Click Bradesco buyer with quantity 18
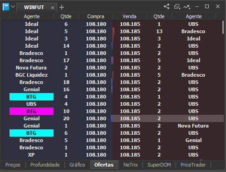The height and width of the screenshot is (172, 226). click(x=31, y=82)
